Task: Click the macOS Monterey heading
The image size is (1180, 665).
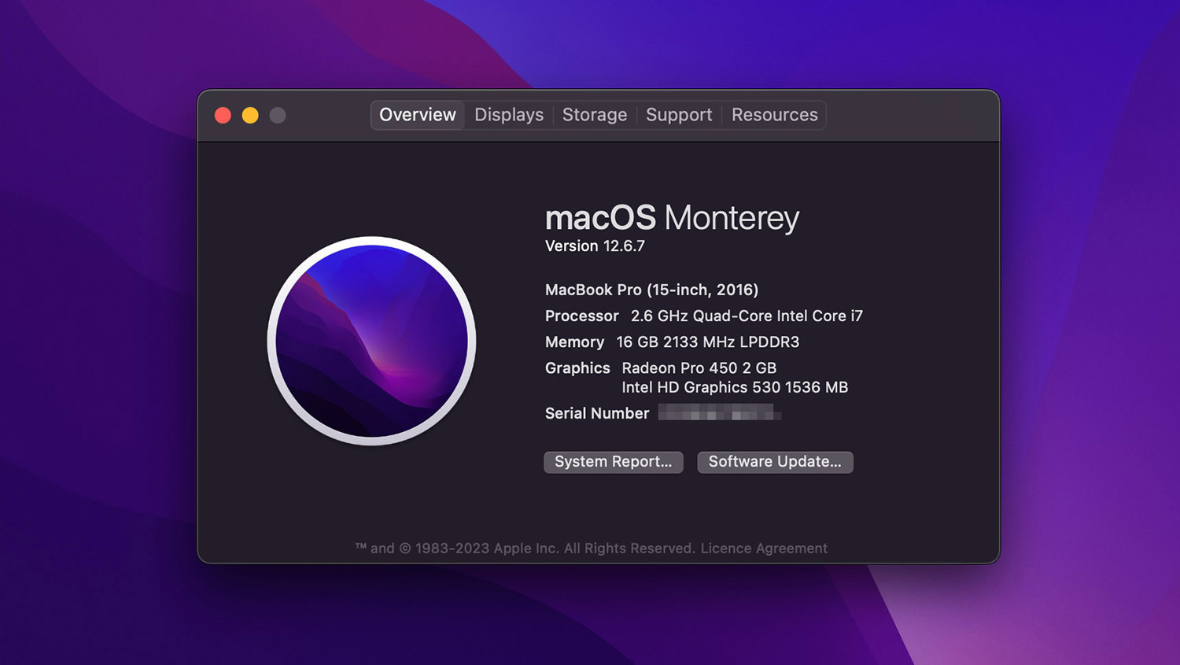Action: coord(673,218)
